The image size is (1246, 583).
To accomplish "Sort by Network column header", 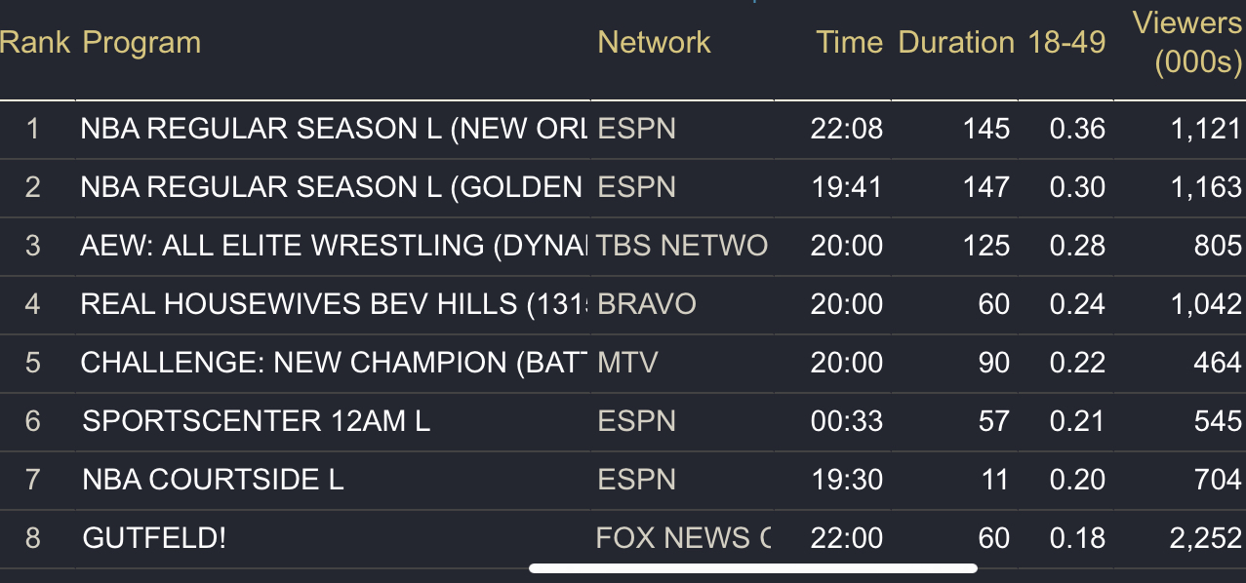I will [654, 43].
